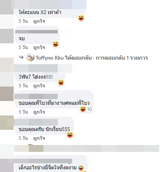Click blurred avatar beside 'ขอบคุณพี่โบว' comment
The width and height of the screenshot is (160, 172).
7,94
